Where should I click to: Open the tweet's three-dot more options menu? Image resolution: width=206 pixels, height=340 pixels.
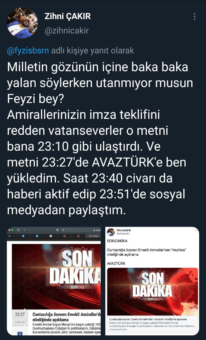pos(194,17)
